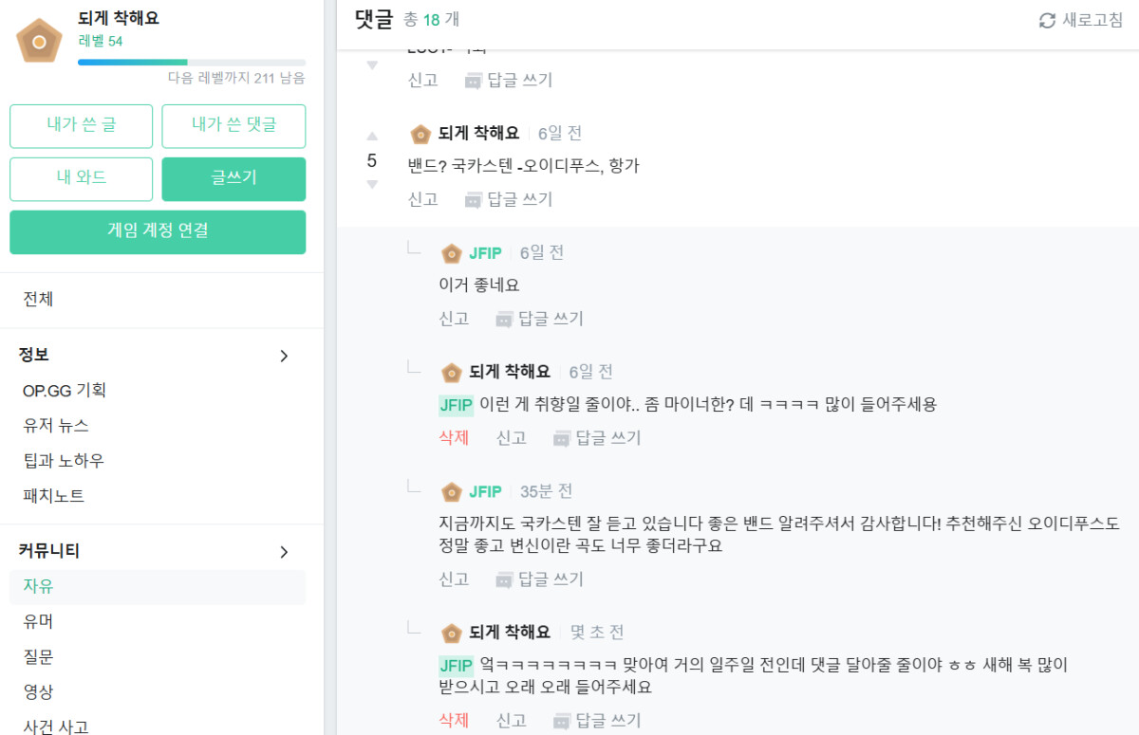The width and height of the screenshot is (1139, 735).
Task: Open the 유저 뉴스 menu item
Action: (x=56, y=426)
